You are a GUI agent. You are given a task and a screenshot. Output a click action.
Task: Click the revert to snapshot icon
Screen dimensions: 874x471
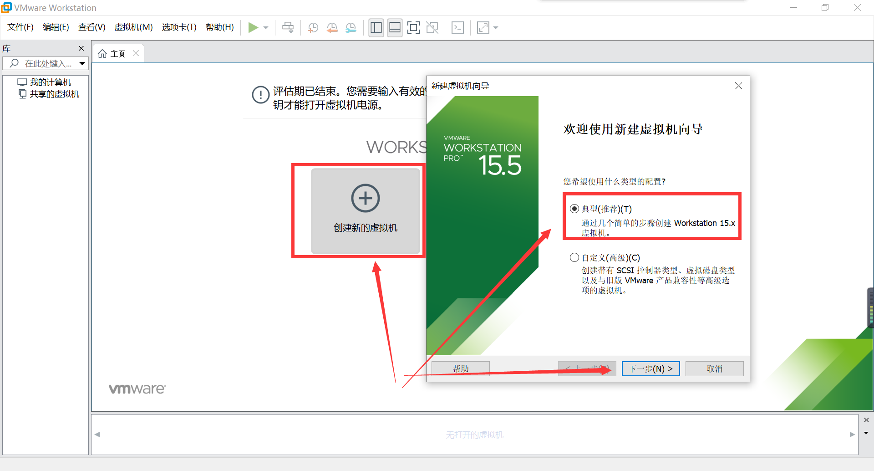332,28
